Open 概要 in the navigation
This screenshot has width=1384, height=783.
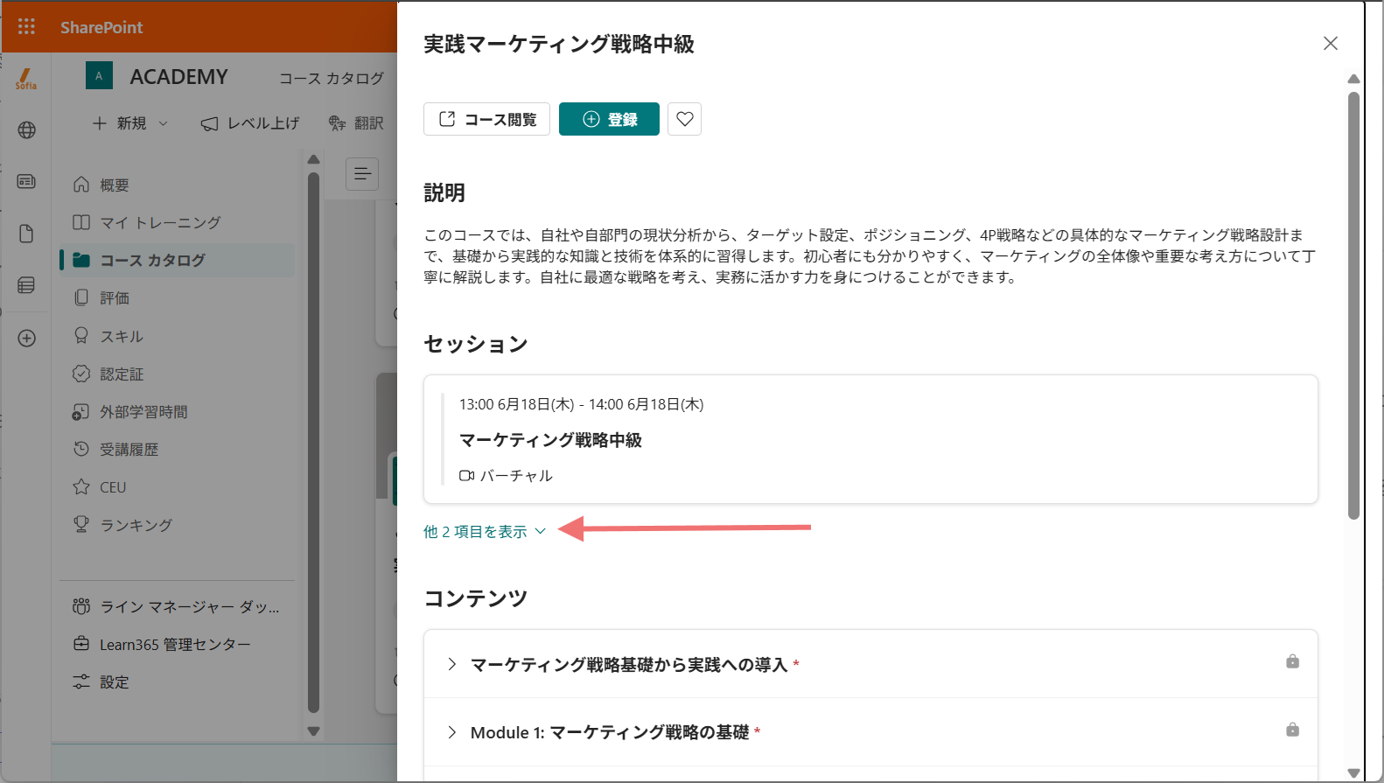pos(177,185)
